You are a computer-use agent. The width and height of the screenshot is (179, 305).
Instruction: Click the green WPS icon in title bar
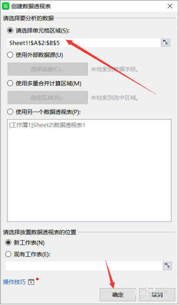pyautogui.click(x=6, y=6)
